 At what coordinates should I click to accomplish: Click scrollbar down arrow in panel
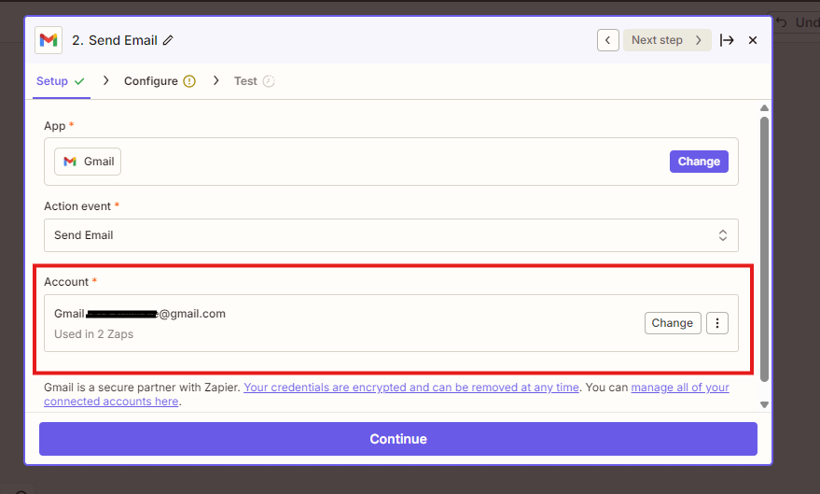[764, 404]
